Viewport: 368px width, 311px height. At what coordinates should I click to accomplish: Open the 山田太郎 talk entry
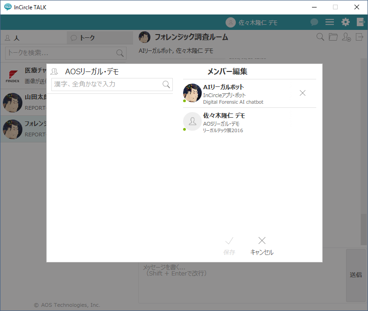[23, 102]
